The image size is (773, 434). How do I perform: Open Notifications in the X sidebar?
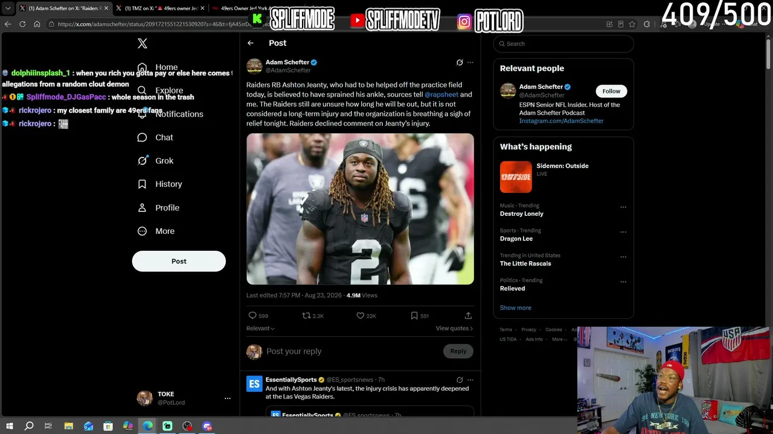click(x=170, y=114)
